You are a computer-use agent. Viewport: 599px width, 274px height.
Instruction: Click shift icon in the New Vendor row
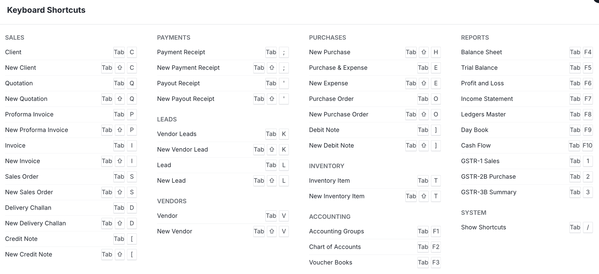[x=272, y=231]
